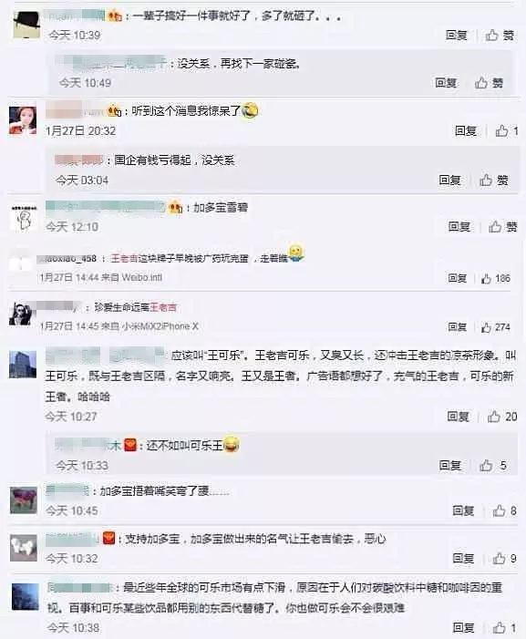Like the 还不如叫可乐王 reply
526x639 pixels.
493,466
